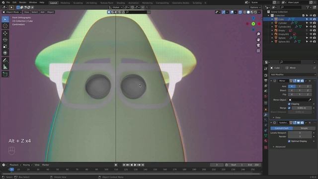This screenshot has height=179, width=318.
Task: Switch perspective/orthographic grid icon
Action: (258, 51)
